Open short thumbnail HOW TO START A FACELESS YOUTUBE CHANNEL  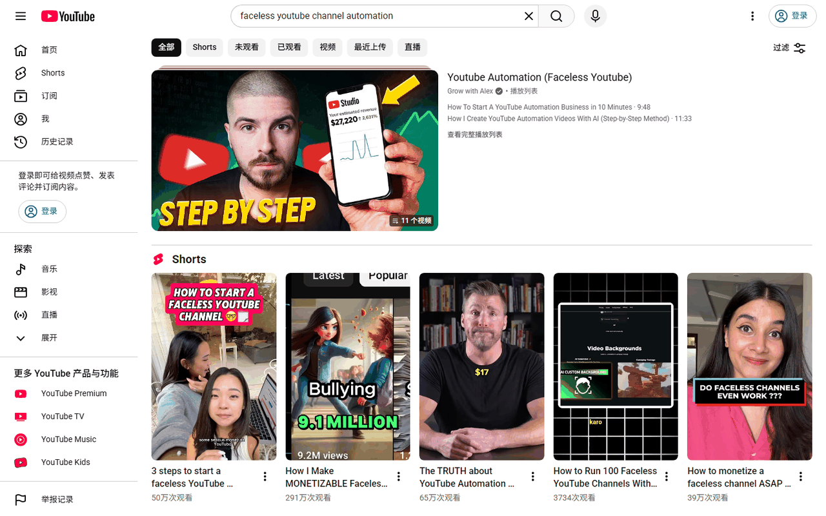tap(214, 366)
